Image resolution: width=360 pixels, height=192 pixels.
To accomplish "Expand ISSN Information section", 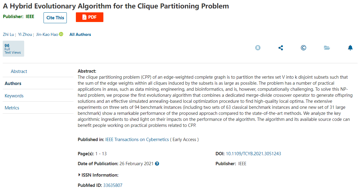I will pos(98,175).
